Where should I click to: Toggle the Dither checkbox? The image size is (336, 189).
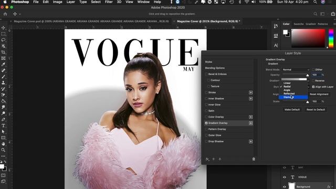tap(313, 70)
